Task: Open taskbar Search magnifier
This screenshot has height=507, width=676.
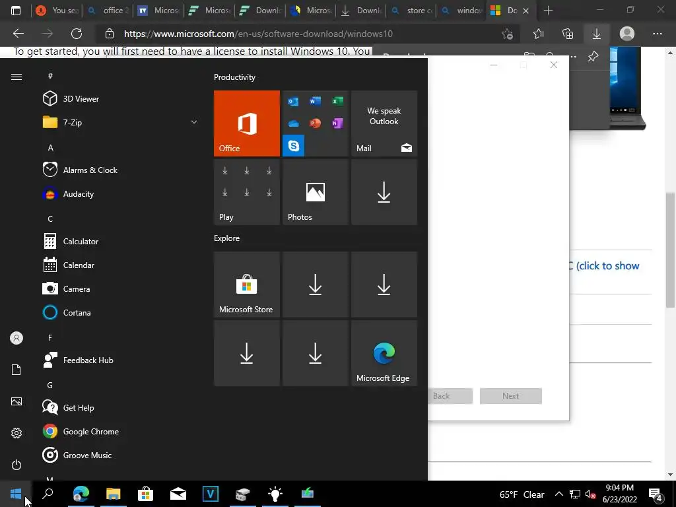Action: pyautogui.click(x=48, y=494)
